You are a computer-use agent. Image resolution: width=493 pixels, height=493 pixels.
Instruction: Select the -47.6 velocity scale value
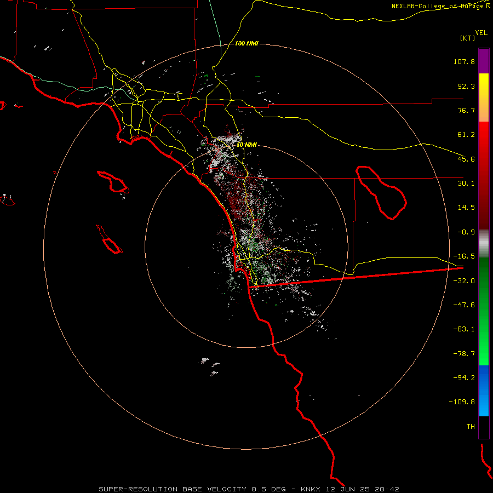[464, 305]
